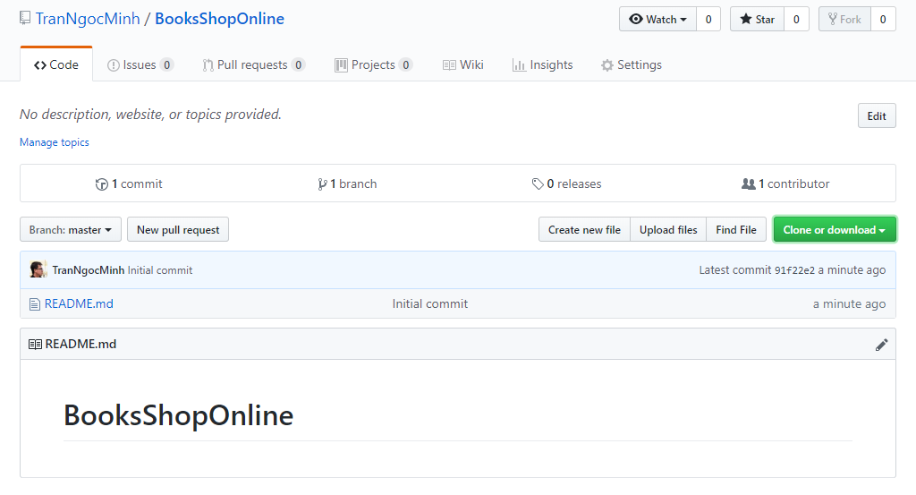Expand the Clone or download dropdown
Image resolution: width=916 pixels, height=495 pixels.
(835, 230)
